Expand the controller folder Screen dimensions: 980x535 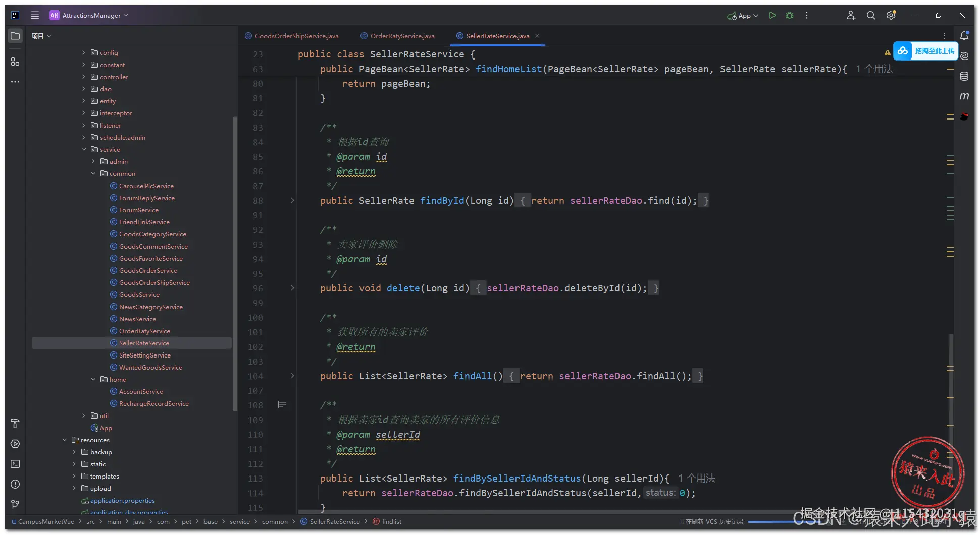click(84, 77)
